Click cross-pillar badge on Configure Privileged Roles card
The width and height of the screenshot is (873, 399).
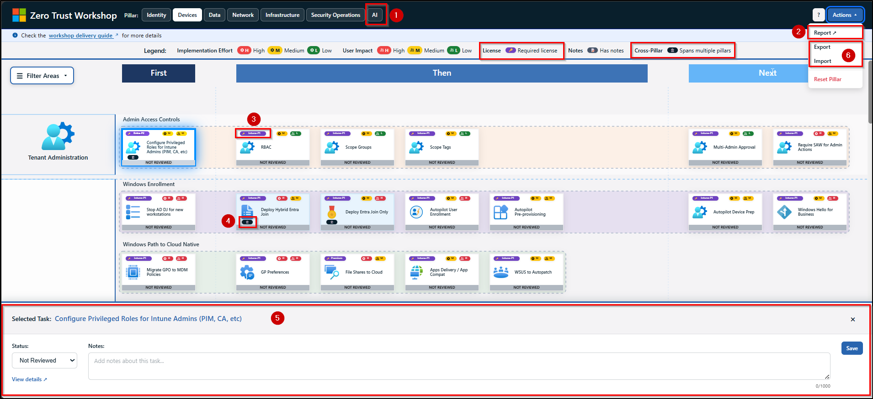[133, 157]
